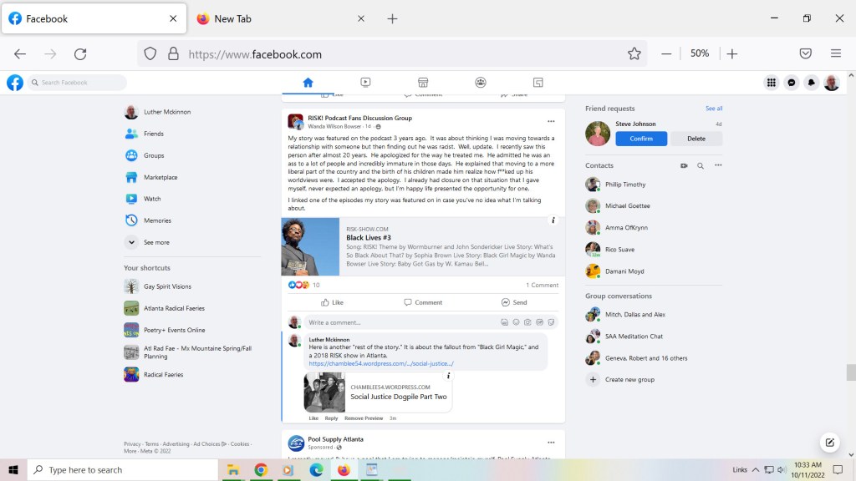Click the new message compose icon

click(829, 443)
